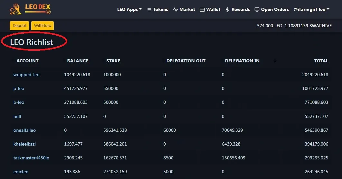Open the taskmaster4450le account link

[31, 158]
